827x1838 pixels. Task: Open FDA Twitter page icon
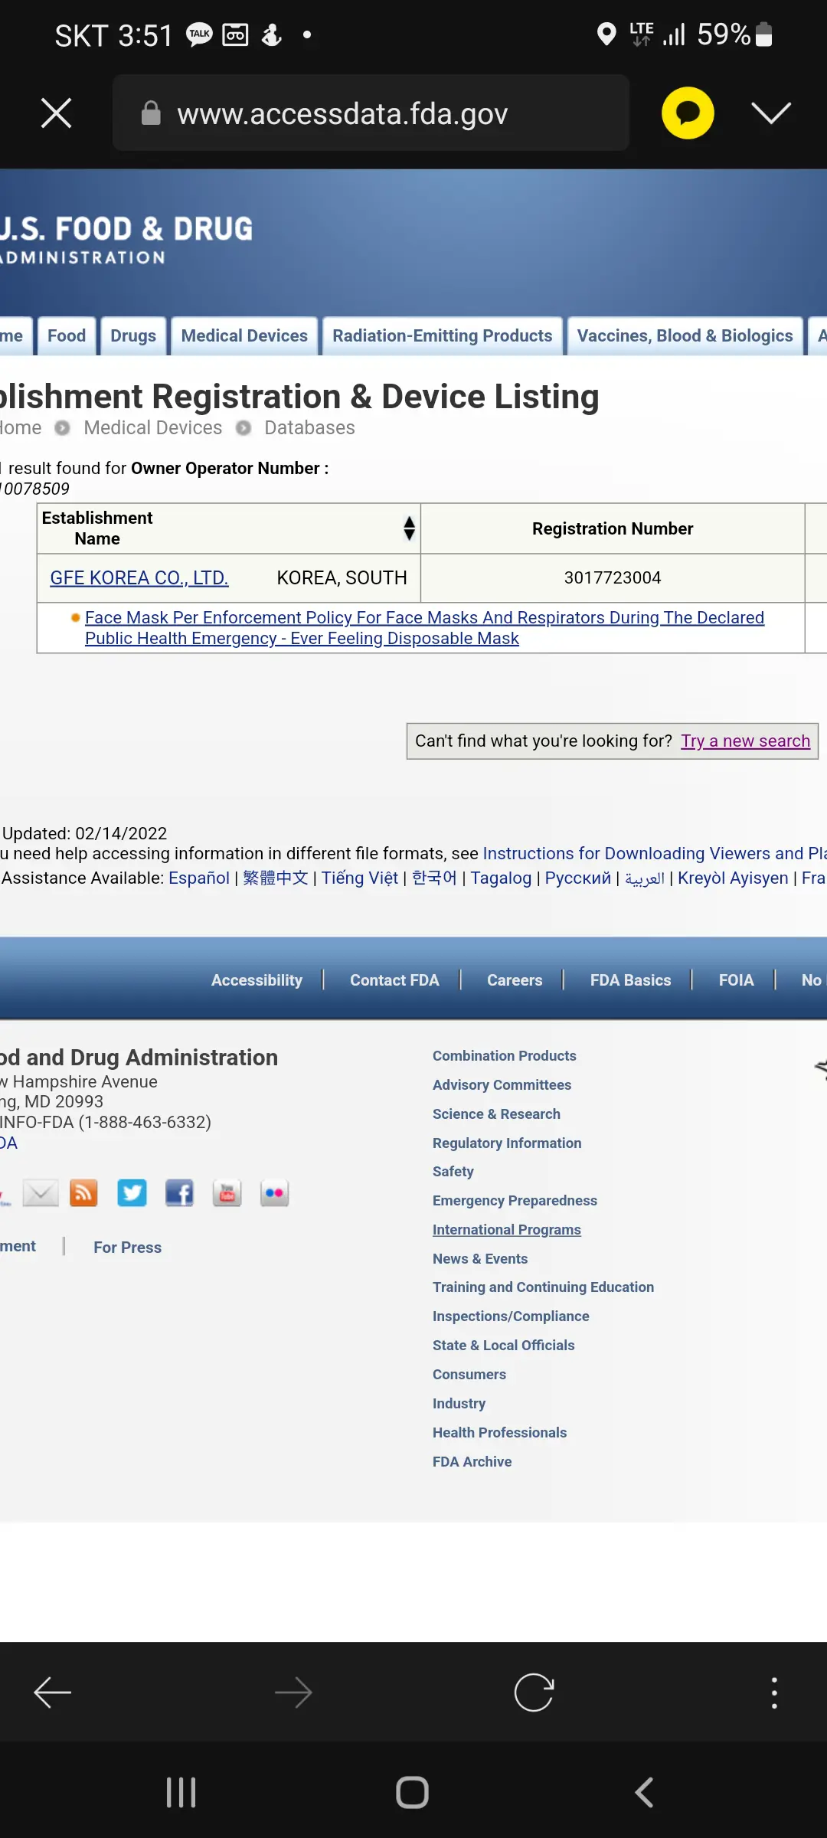pyautogui.click(x=132, y=1193)
